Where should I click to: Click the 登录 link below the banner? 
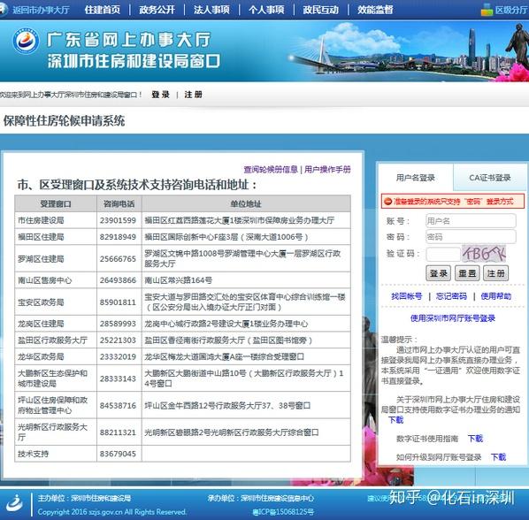[x=160, y=95]
